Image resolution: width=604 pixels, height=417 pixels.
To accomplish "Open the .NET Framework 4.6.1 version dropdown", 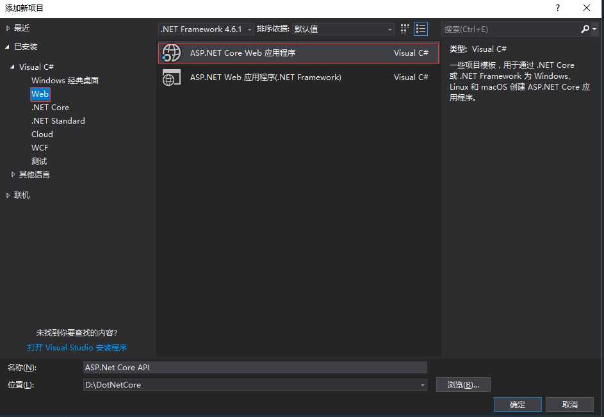I will pyautogui.click(x=206, y=29).
